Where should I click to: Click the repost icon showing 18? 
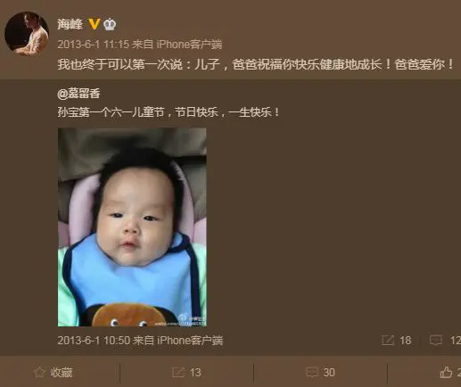pos(388,341)
